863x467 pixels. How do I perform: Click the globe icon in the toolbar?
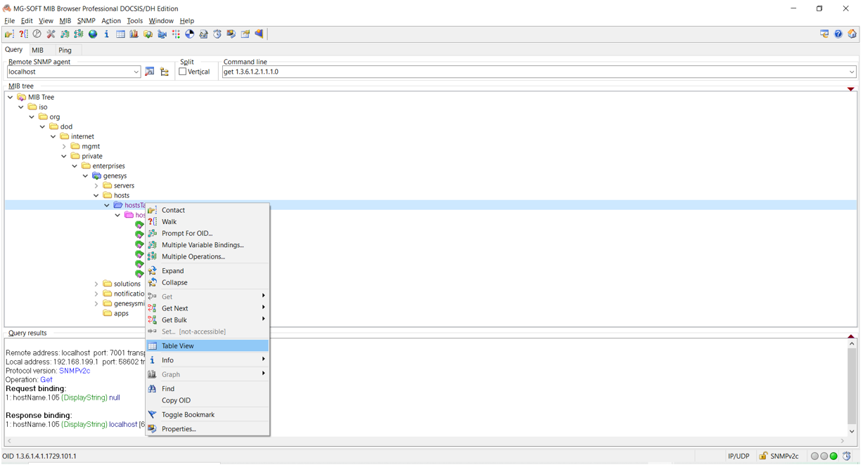pyautogui.click(x=92, y=34)
